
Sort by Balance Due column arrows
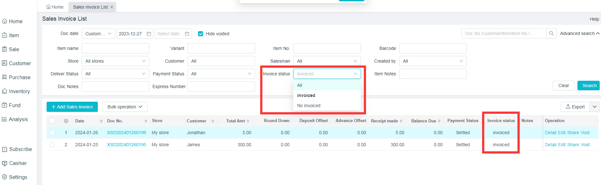click(439, 121)
